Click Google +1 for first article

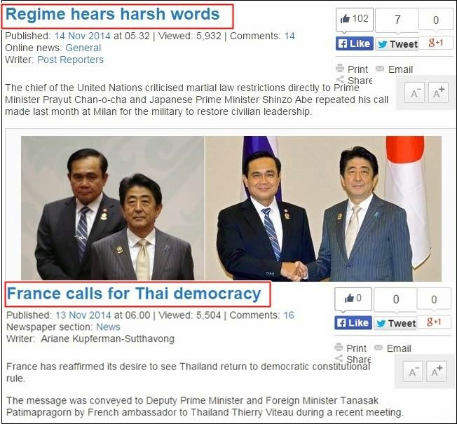coord(436,43)
